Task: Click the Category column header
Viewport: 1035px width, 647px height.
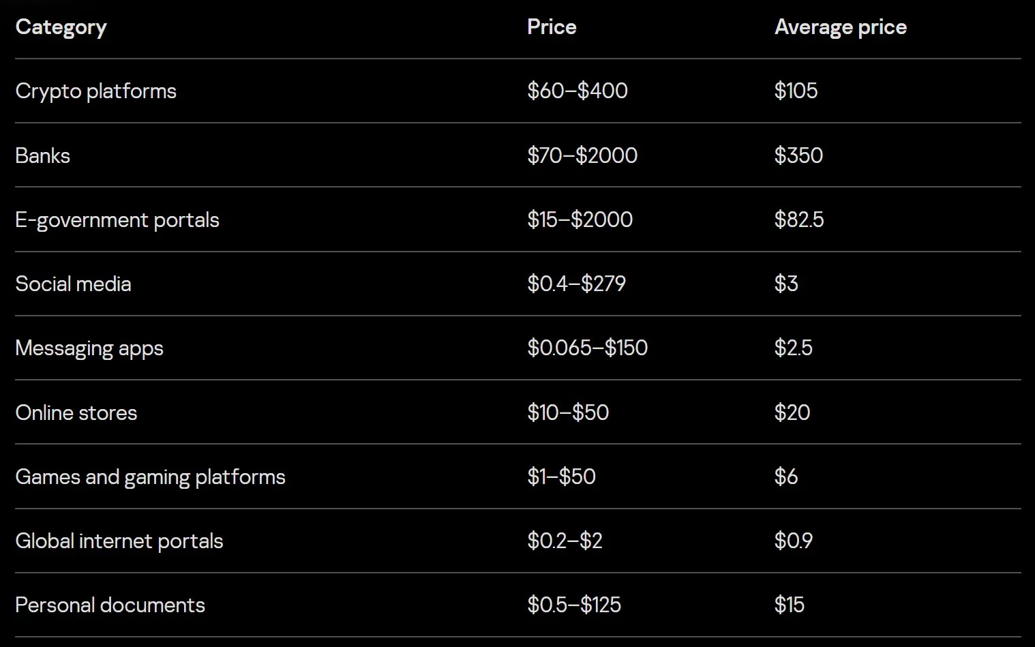Action: [x=61, y=27]
